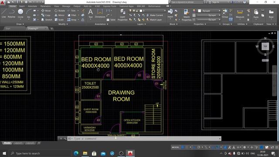Toggle grid display in the status bar
Image resolution: width=279 pixels, height=157 pixels.
pos(182,147)
